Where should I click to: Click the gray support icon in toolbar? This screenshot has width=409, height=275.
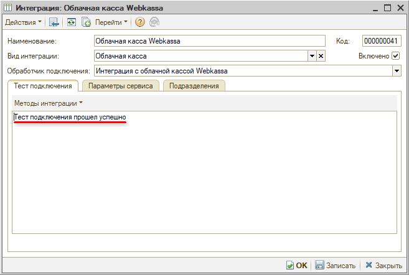(x=154, y=22)
